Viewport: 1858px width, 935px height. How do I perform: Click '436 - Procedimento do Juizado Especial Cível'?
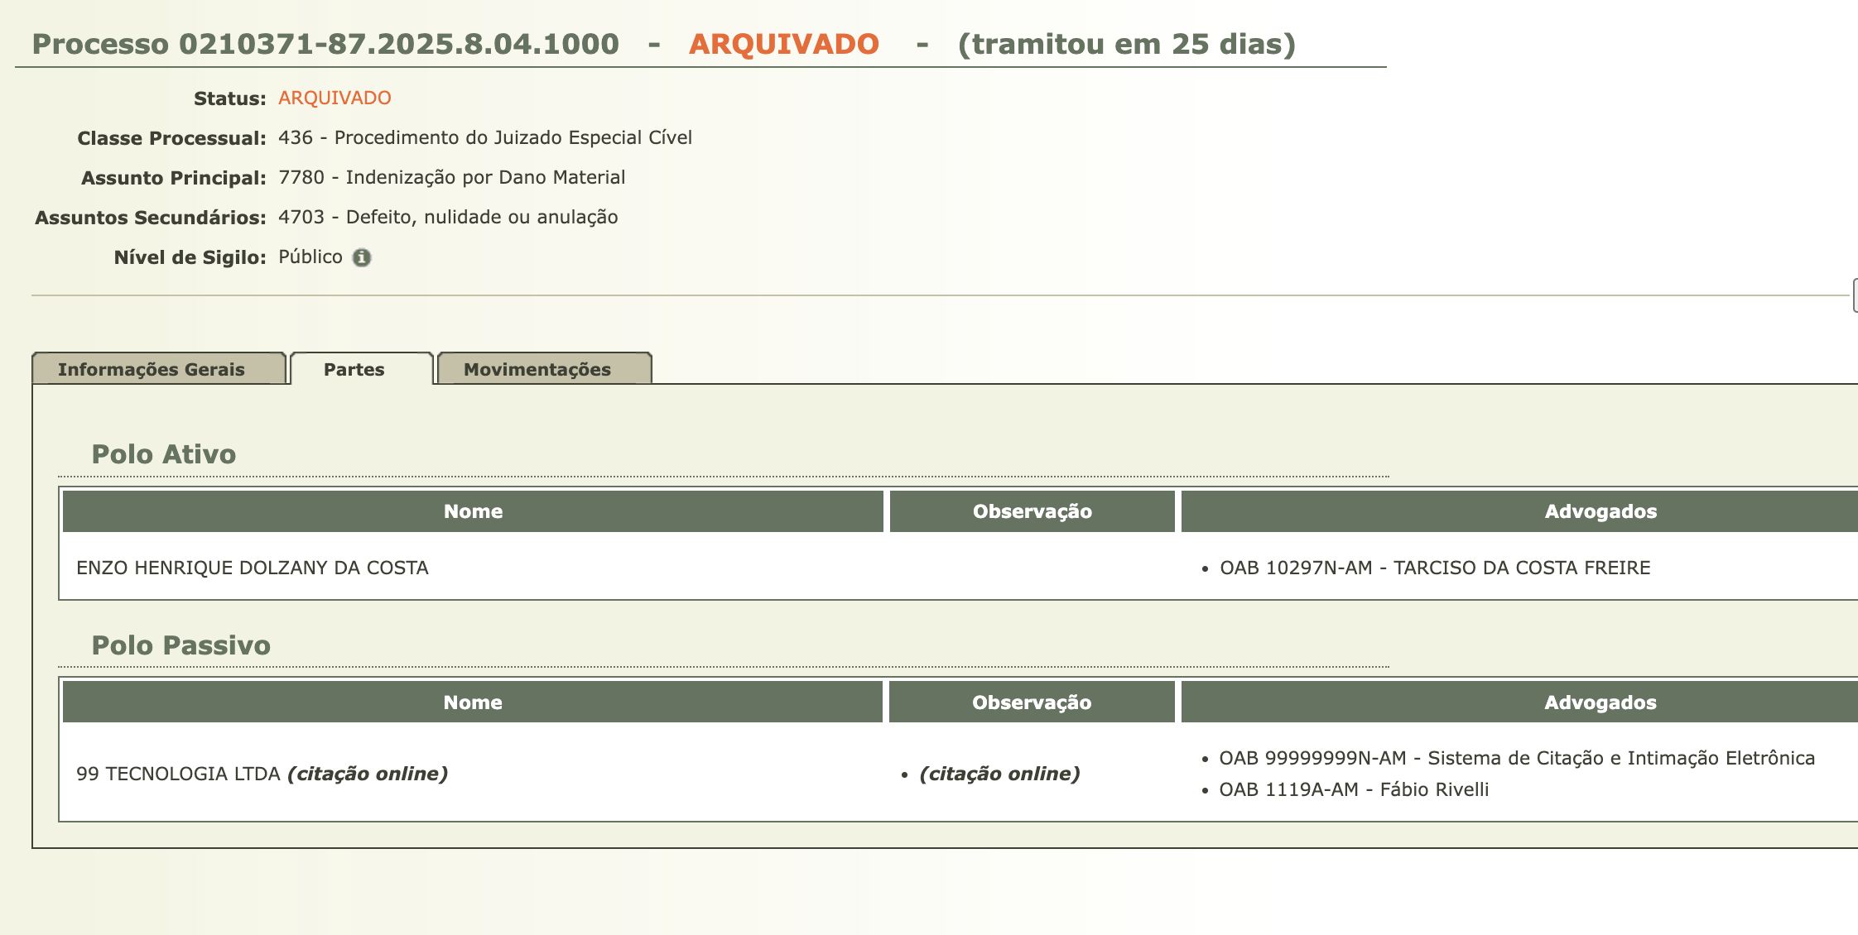[485, 137]
